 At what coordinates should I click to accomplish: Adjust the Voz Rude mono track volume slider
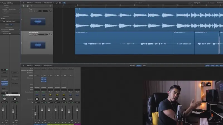(43, 34)
